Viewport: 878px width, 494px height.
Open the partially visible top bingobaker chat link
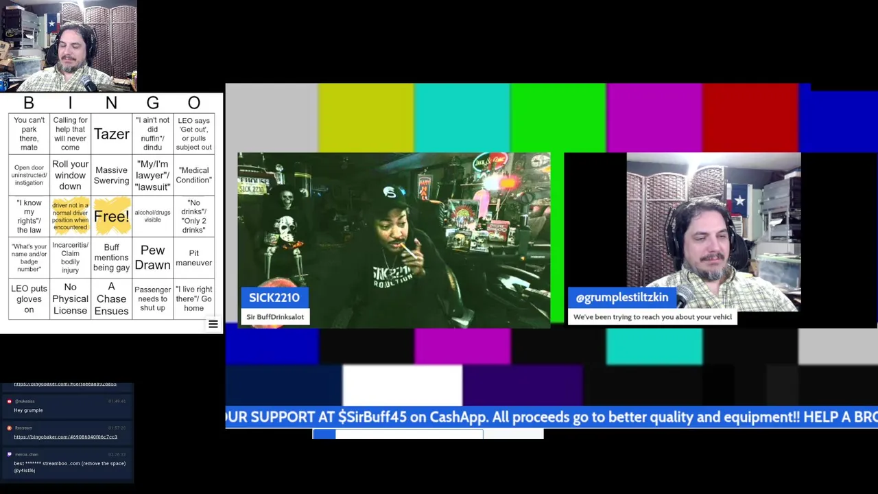click(65, 384)
